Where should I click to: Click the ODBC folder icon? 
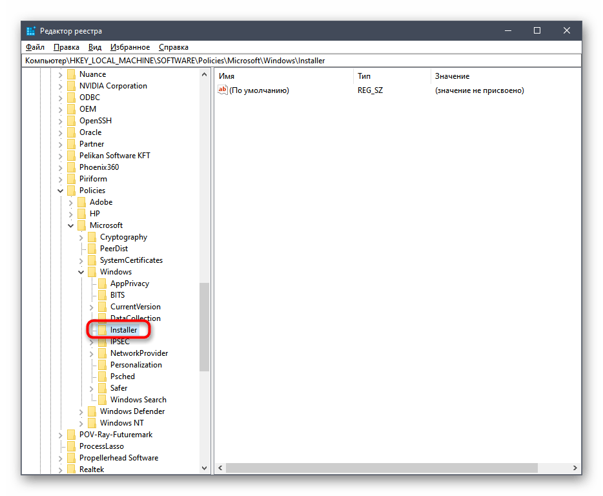click(71, 98)
